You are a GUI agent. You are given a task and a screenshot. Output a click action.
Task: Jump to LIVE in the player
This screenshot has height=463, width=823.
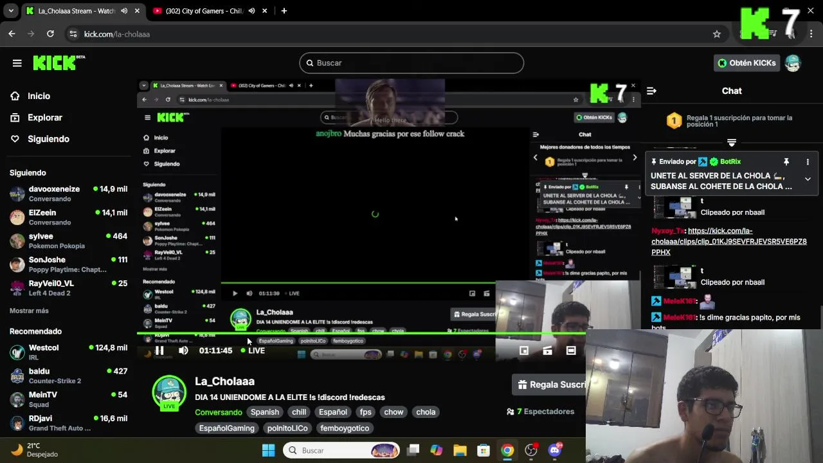253,350
